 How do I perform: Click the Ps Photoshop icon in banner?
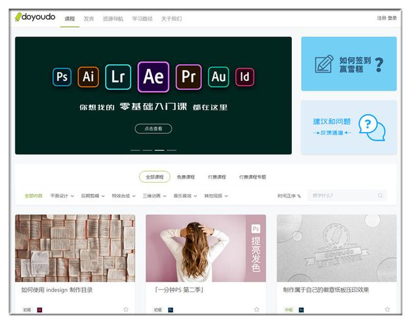pyautogui.click(x=62, y=77)
